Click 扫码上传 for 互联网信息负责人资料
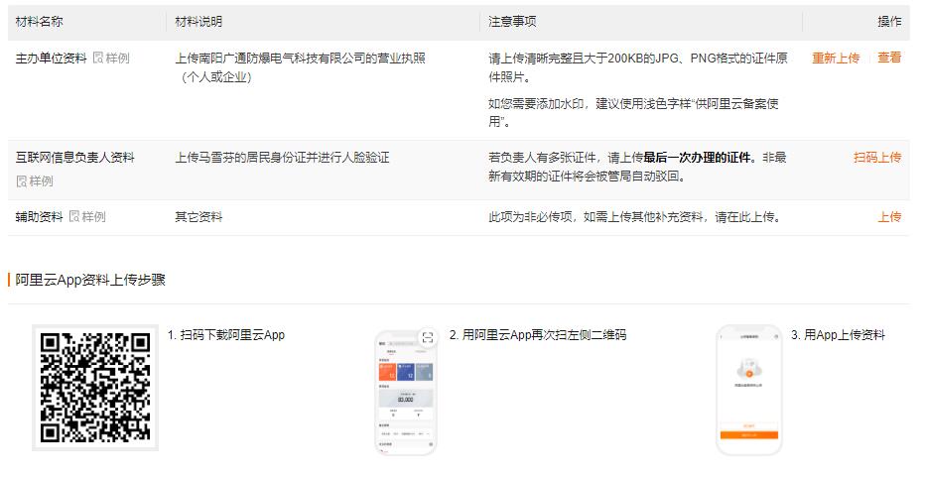The width and height of the screenshot is (925, 477). tap(877, 158)
